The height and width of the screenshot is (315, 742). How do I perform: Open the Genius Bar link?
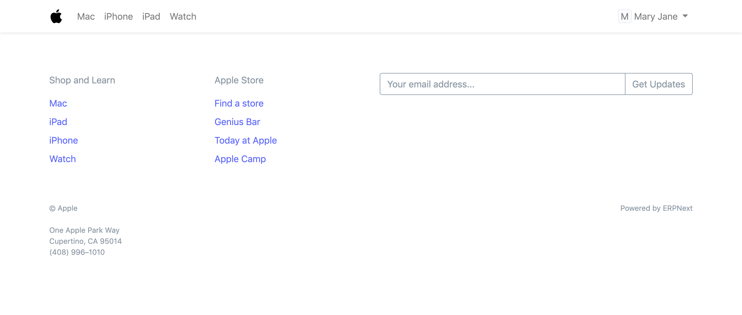[237, 122]
